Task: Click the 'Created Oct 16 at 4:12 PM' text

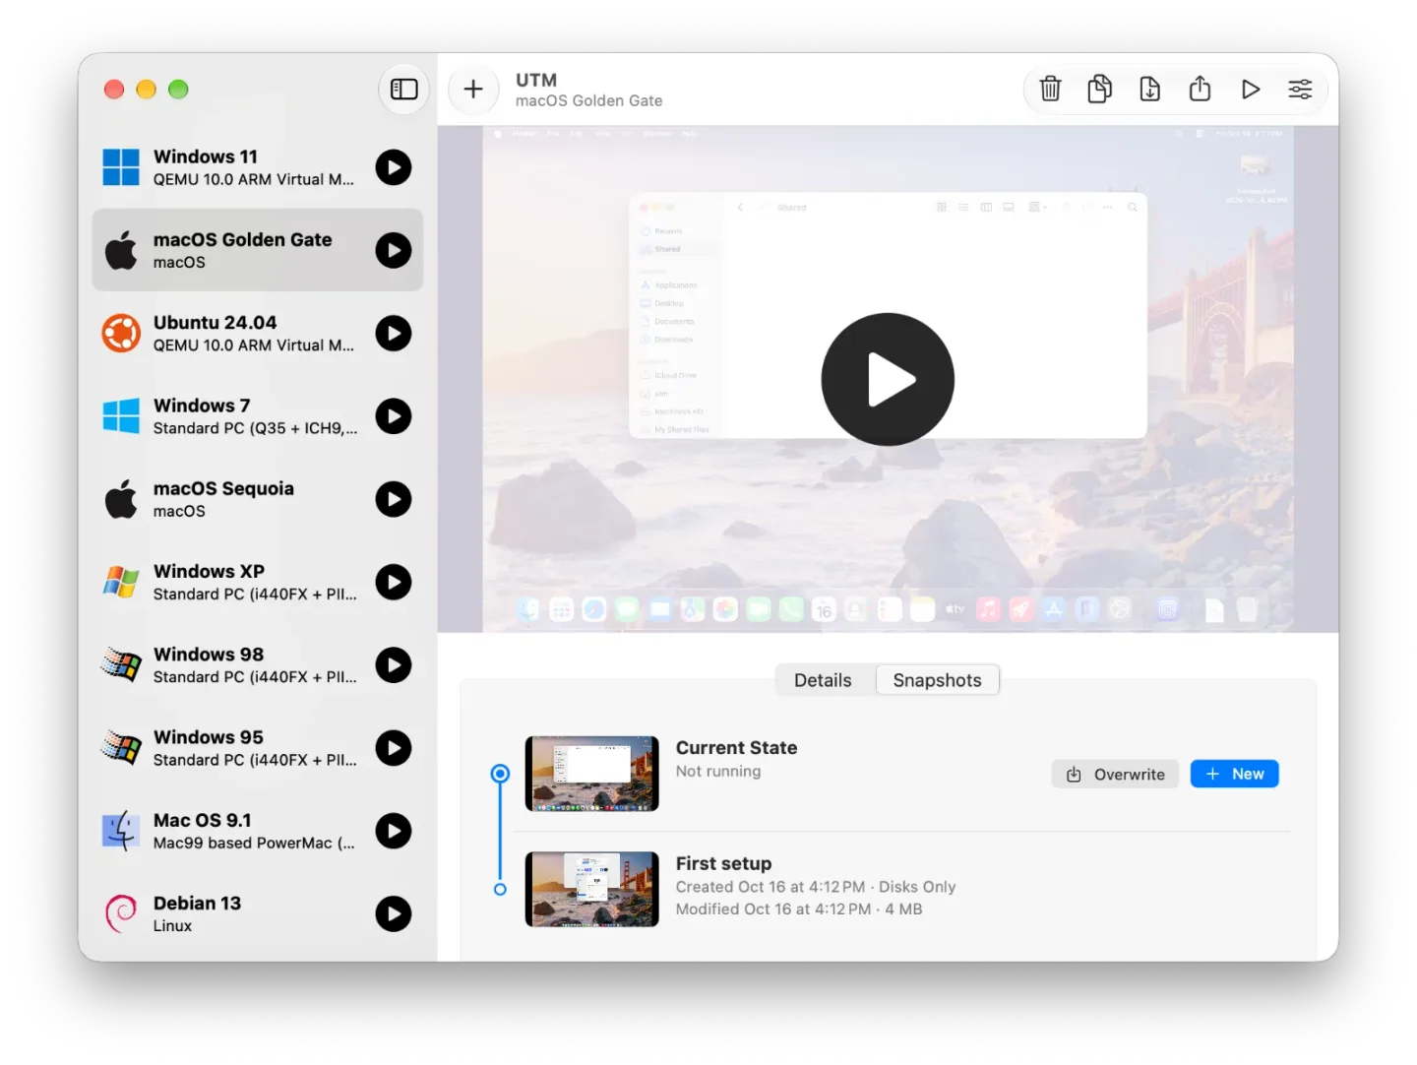Action: click(x=770, y=887)
